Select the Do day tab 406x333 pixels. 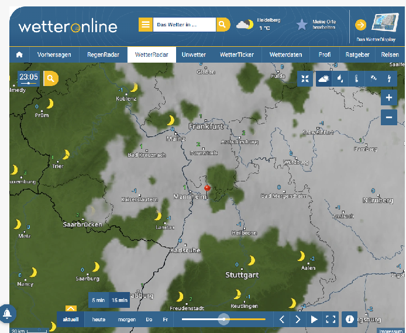click(149, 320)
